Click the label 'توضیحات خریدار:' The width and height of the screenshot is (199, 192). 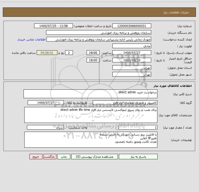181,140
